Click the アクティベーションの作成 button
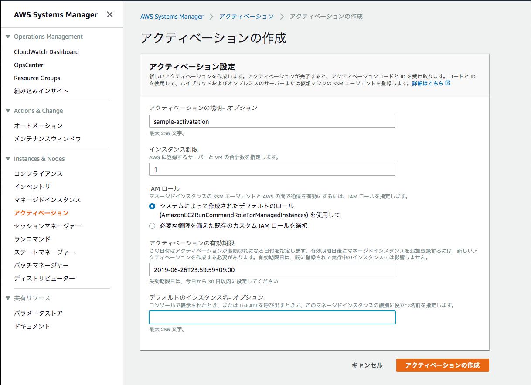The height and width of the screenshot is (385, 531). point(442,365)
